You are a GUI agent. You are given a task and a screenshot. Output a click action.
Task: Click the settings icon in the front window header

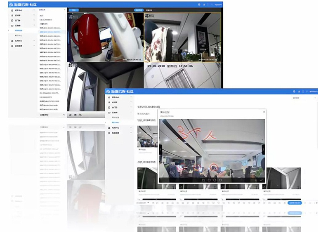pyautogui.click(x=294, y=91)
